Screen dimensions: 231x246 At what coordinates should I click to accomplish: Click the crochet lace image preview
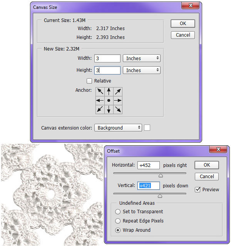click(x=52, y=195)
